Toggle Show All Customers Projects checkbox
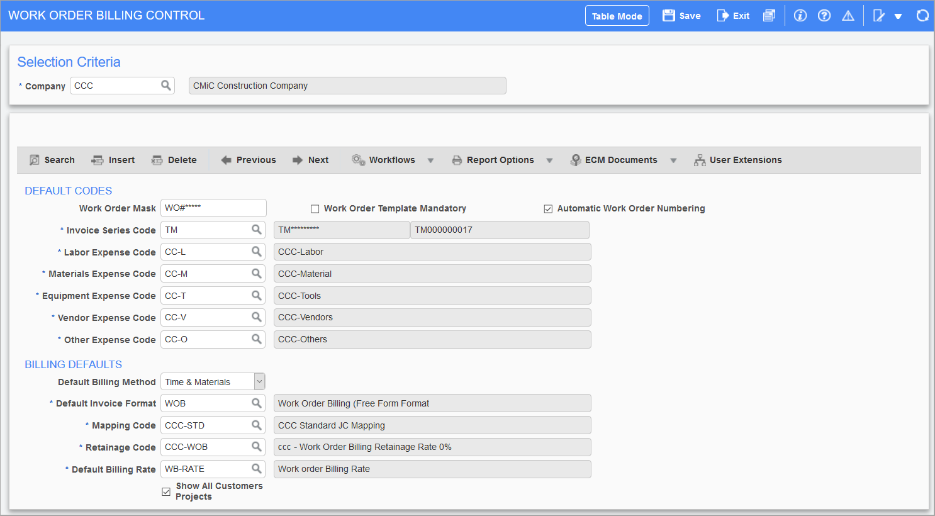This screenshot has height=516, width=935. (x=166, y=491)
